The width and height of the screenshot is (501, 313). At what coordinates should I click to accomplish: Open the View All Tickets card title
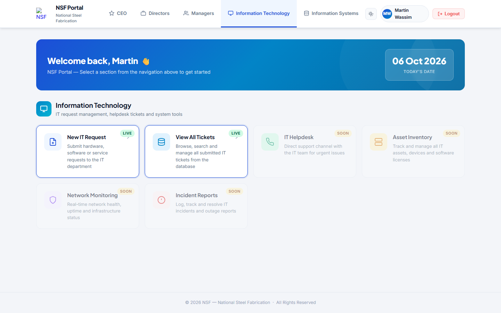pyautogui.click(x=195, y=137)
